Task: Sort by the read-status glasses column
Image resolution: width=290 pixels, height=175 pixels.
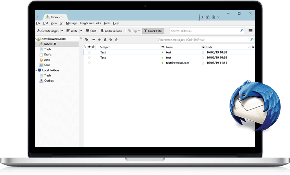Action: click(163, 47)
